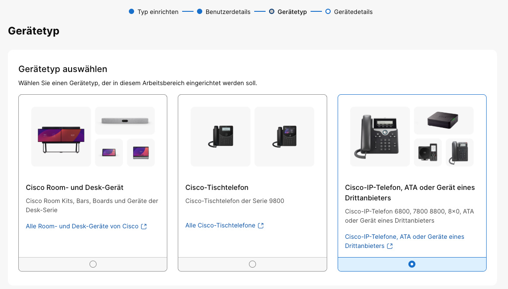Select the Cisco-Tischtelefon radio button
Image resolution: width=508 pixels, height=289 pixels.
[x=252, y=264]
